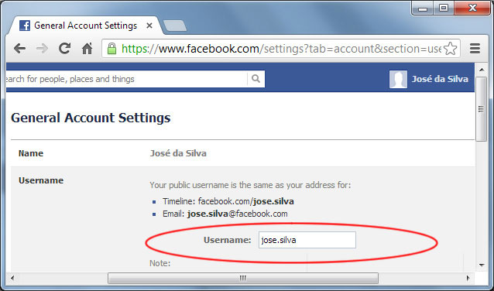Close the General Account Settings tab
The width and height of the screenshot is (494, 291).
[149, 26]
